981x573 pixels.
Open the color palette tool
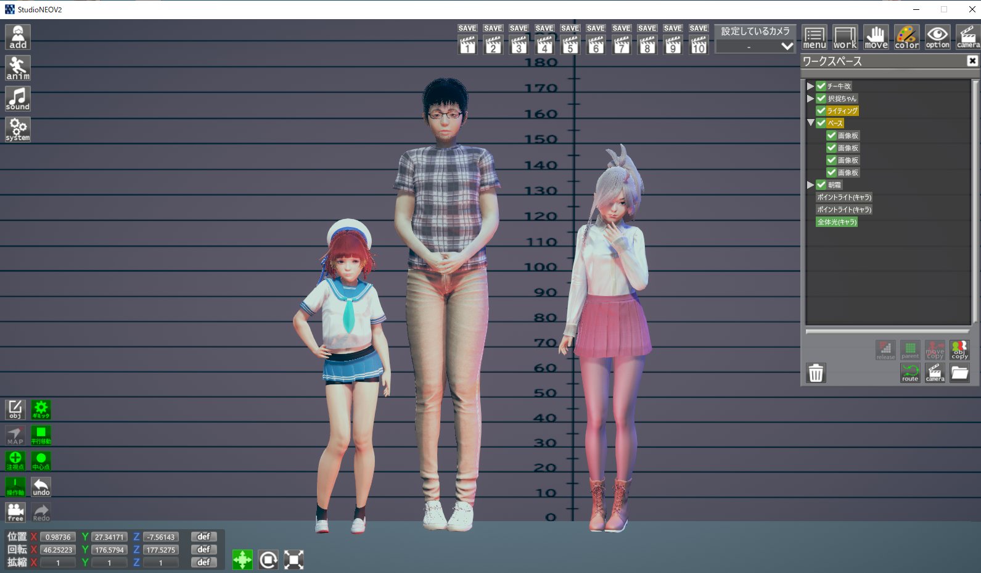click(907, 37)
